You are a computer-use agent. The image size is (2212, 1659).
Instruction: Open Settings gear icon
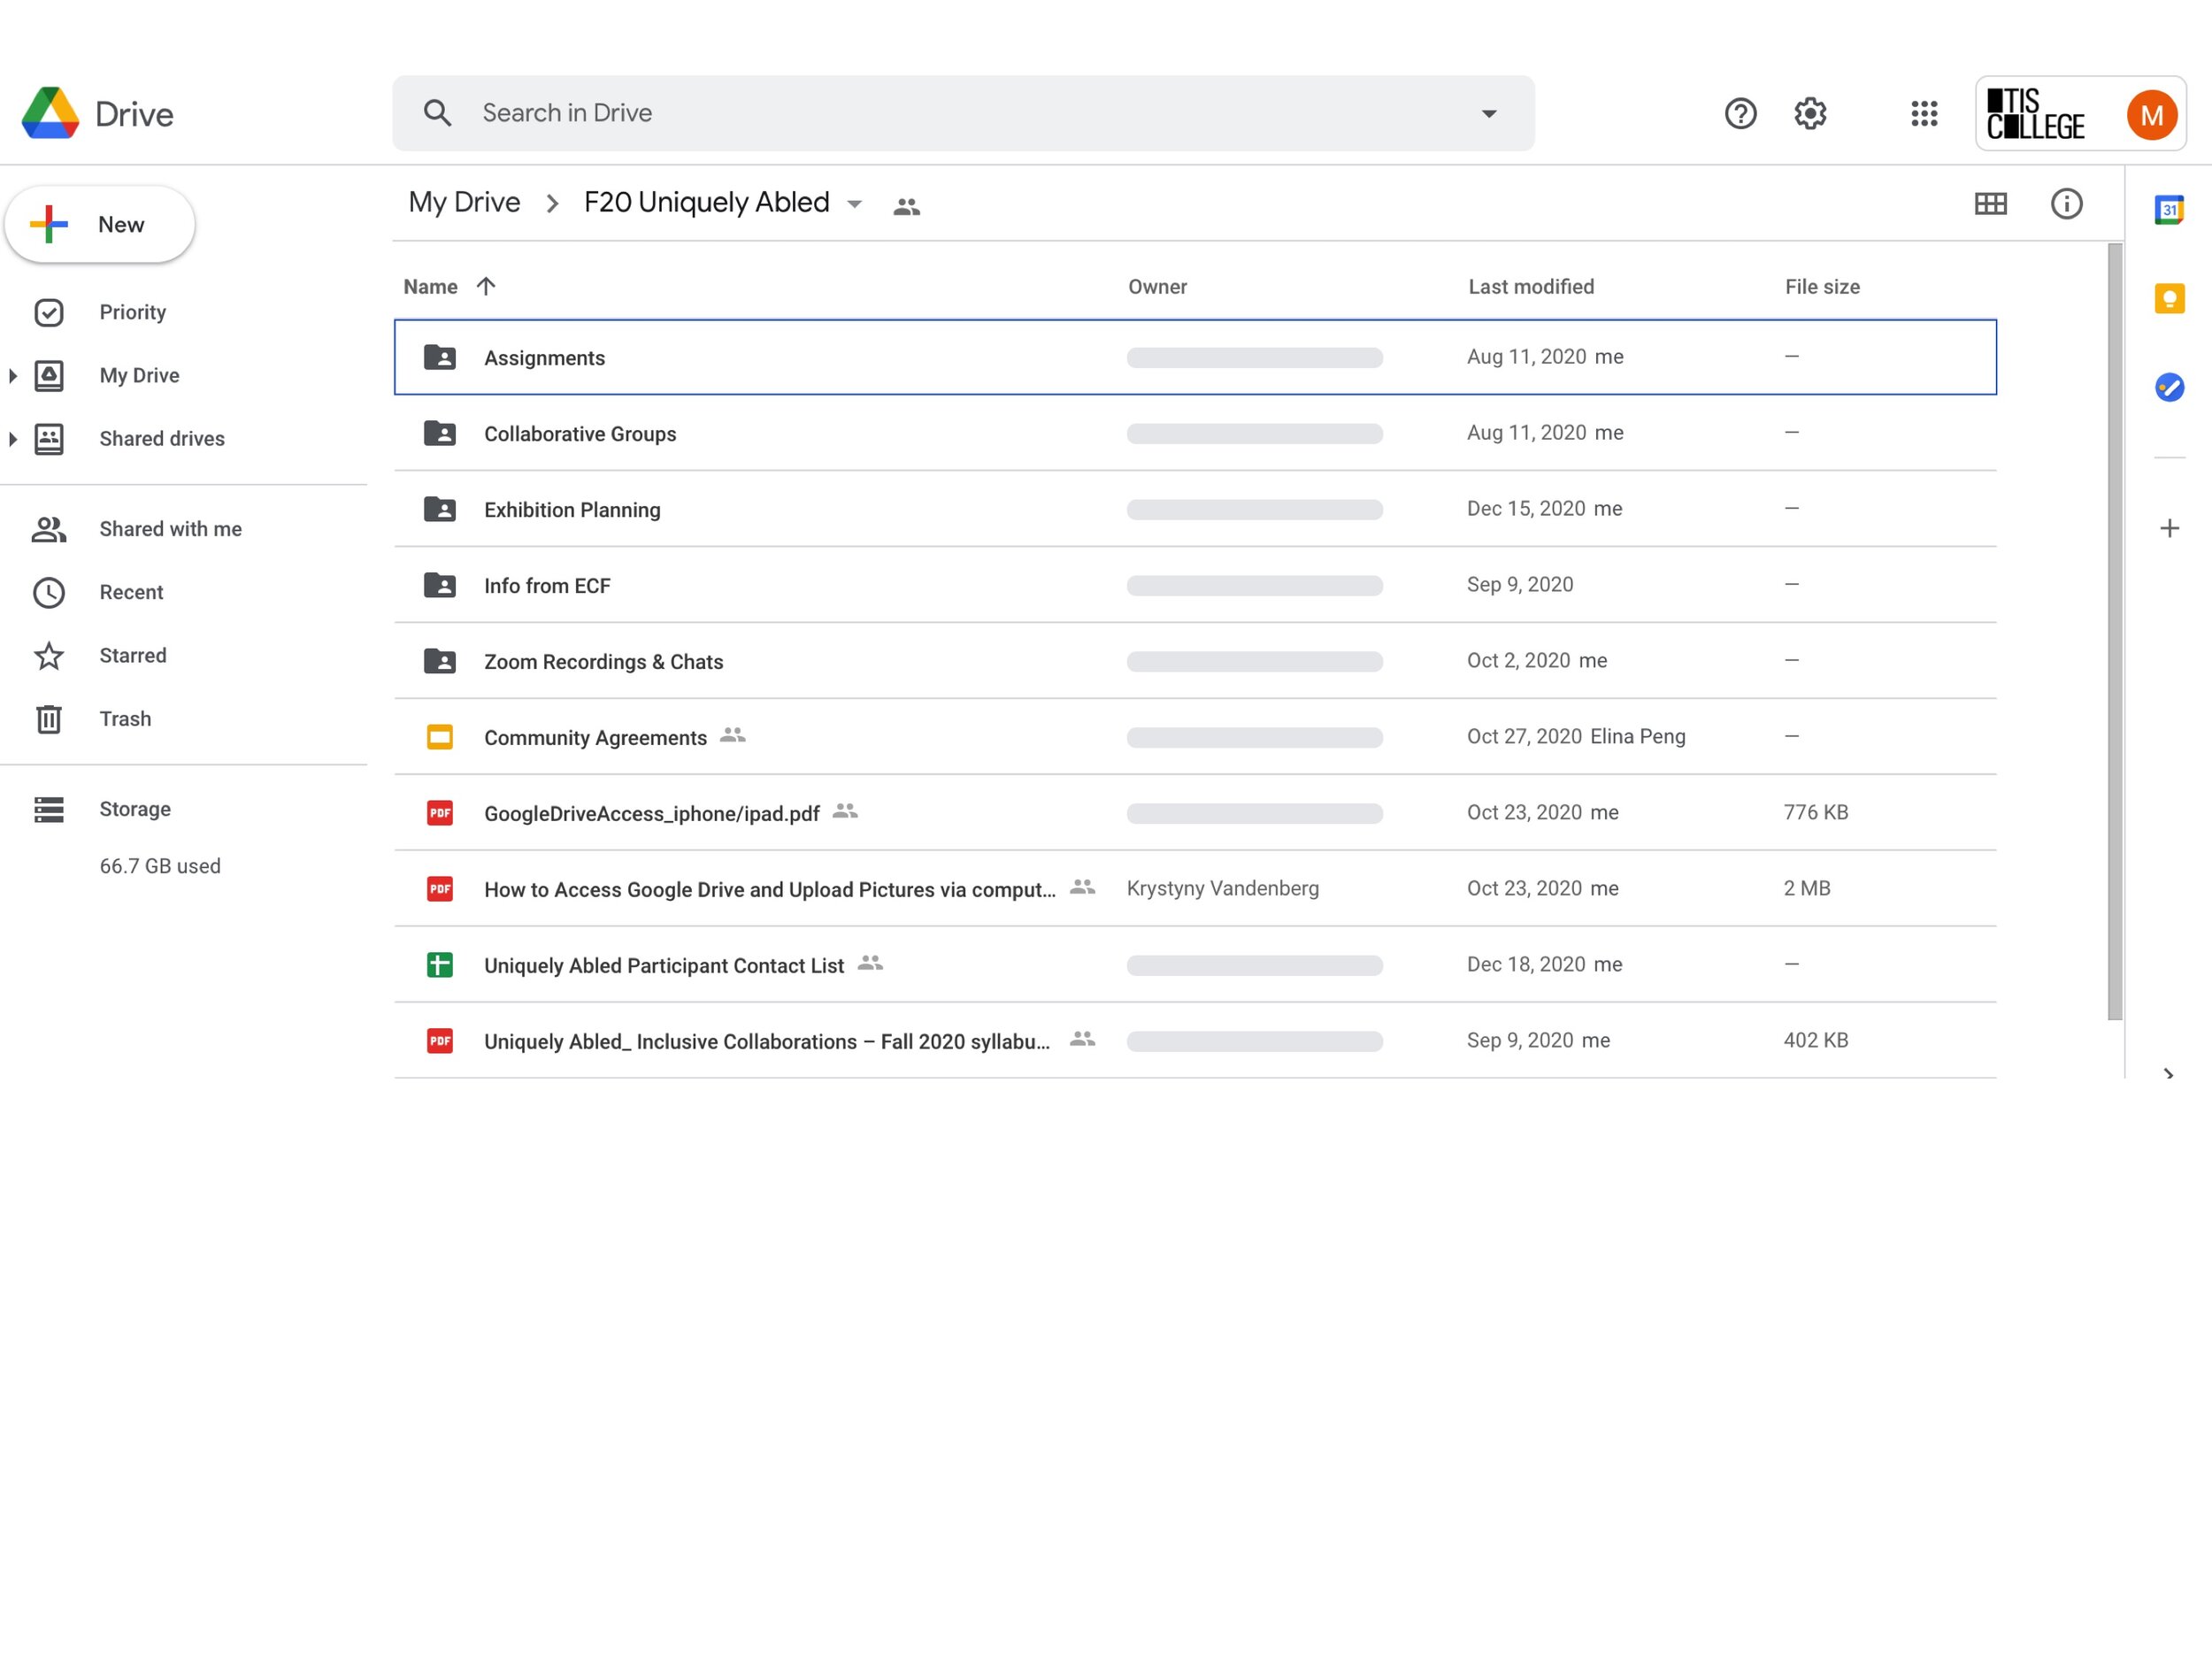pyautogui.click(x=1810, y=114)
